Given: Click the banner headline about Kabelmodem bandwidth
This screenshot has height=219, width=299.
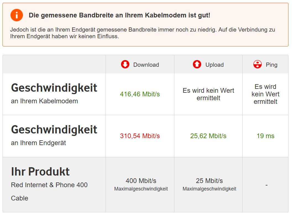Looking at the screenshot, I should click(119, 15).
